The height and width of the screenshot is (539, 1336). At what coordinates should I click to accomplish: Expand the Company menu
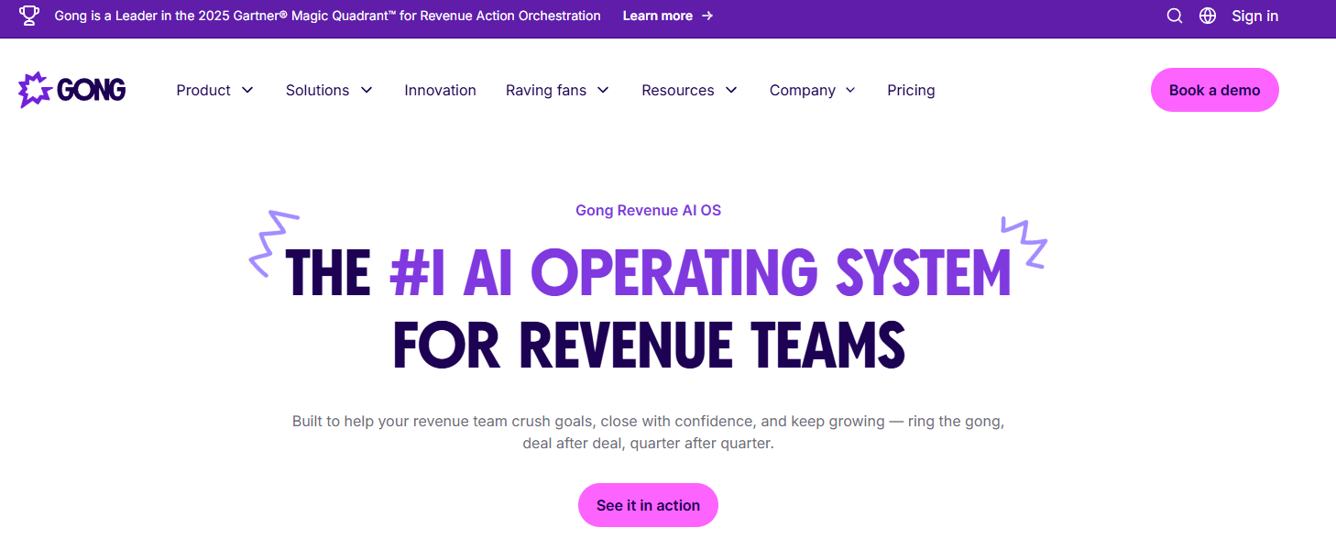[813, 90]
